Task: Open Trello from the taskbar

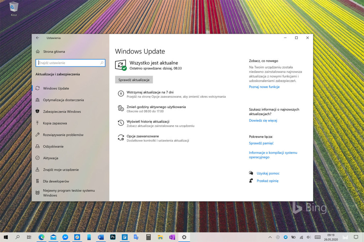Action: (x=124, y=237)
